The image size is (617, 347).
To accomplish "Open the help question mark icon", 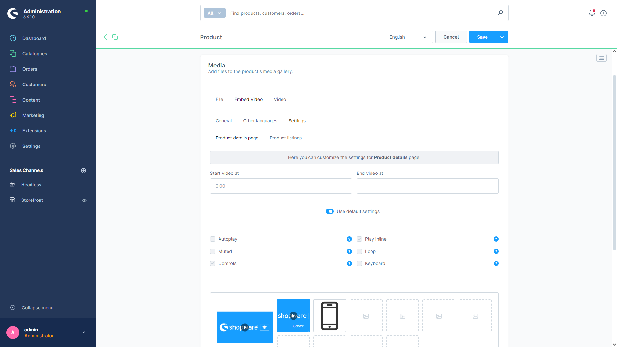I will 604,13.
